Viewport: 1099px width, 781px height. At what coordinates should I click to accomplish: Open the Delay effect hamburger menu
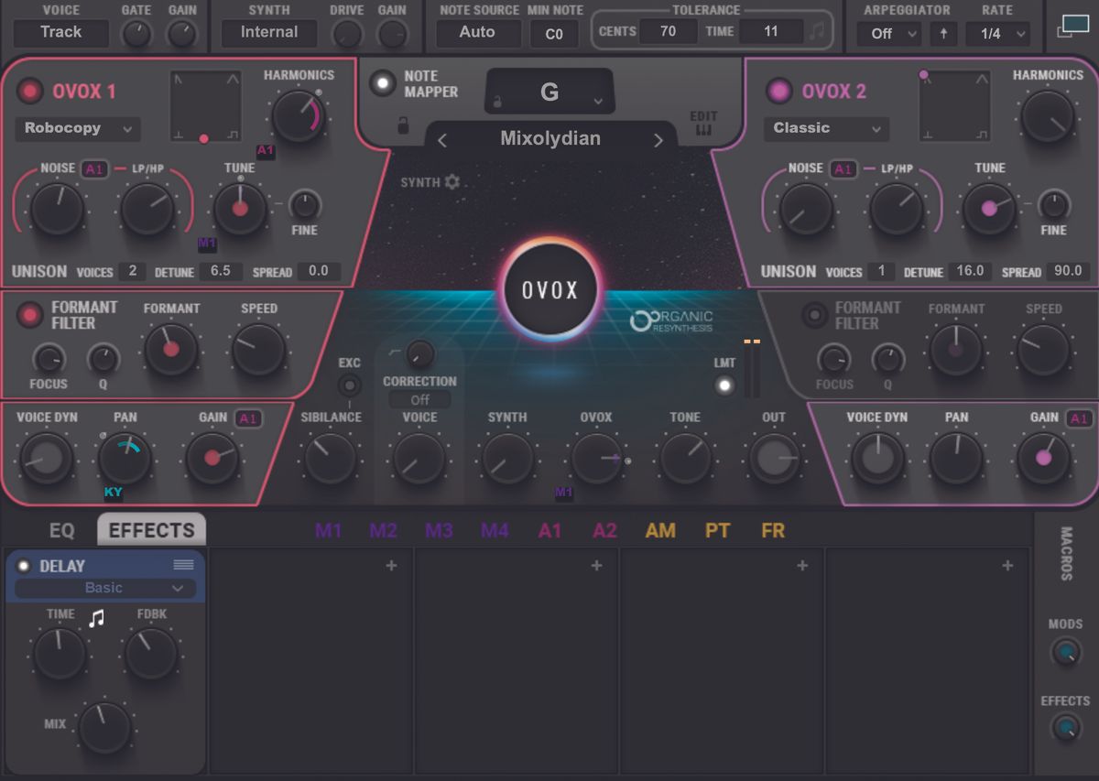pos(184,565)
